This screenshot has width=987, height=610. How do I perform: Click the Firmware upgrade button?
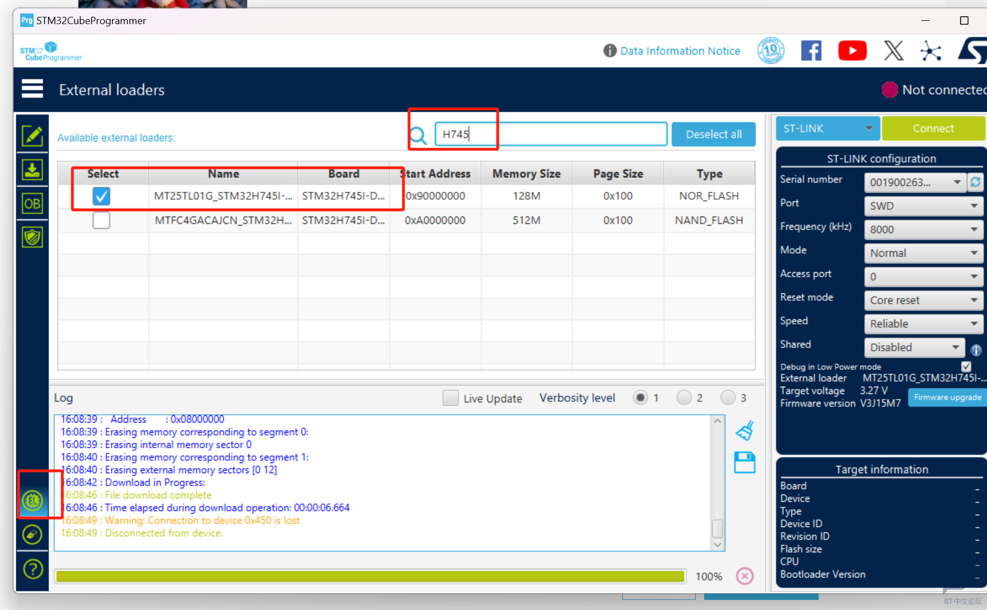948,397
